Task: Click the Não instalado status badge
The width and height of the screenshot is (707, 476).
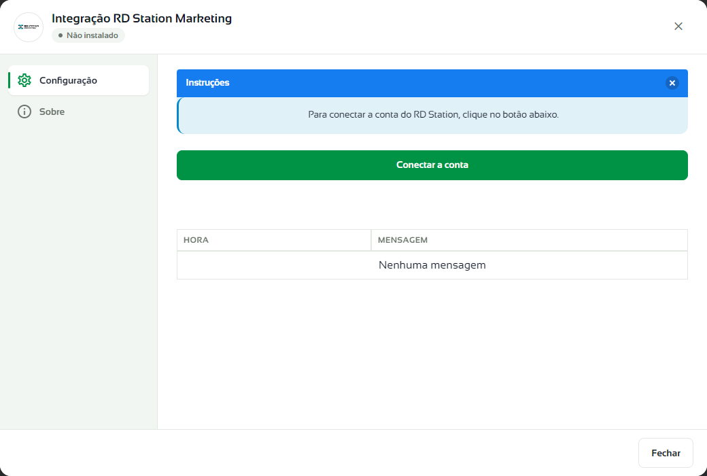Action: coord(88,35)
